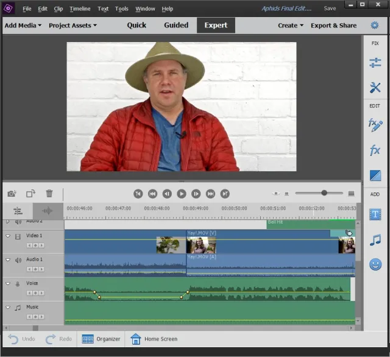Open the Timeline menu
The height and width of the screenshot is (357, 390).
click(x=80, y=9)
